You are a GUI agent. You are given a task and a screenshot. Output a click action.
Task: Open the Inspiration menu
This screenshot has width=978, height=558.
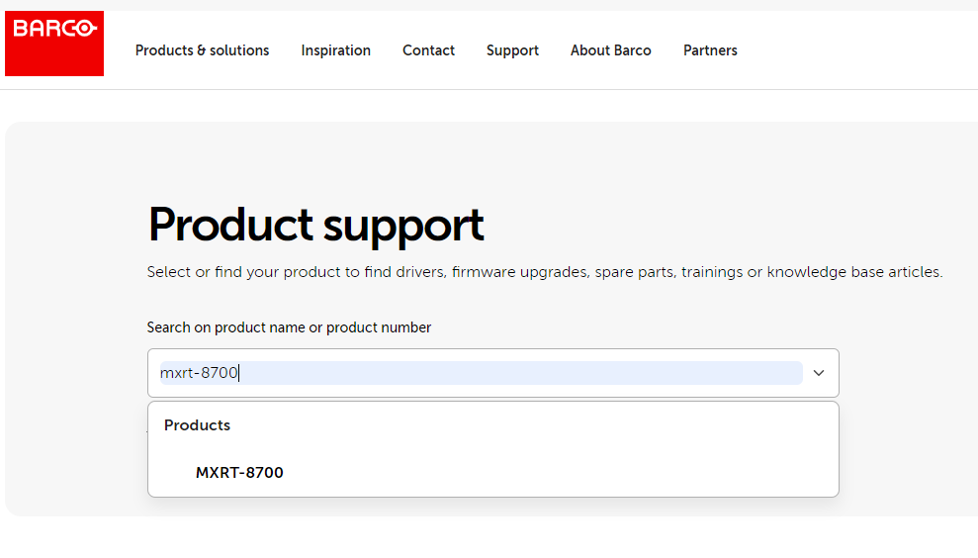tap(335, 50)
